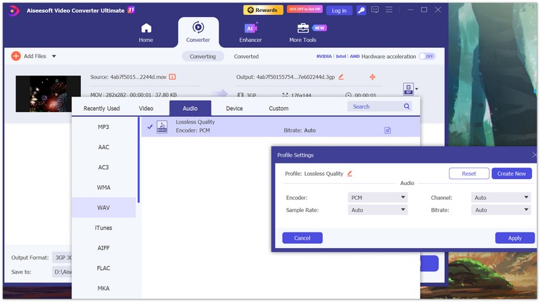Screen dimensions: 540x302
Task: Click the fireworks video thumbnail
Action: [48, 94]
